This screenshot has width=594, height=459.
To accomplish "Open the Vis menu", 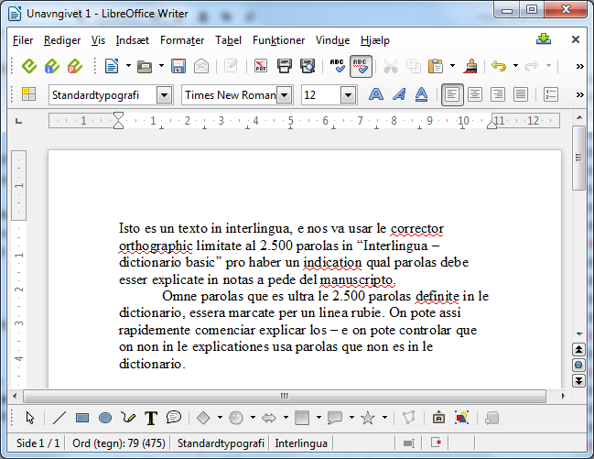I will coord(98,40).
